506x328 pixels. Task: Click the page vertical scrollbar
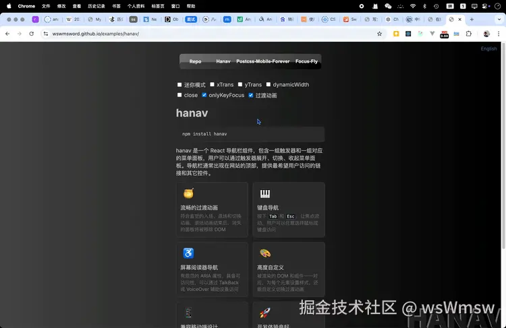coord(503,145)
